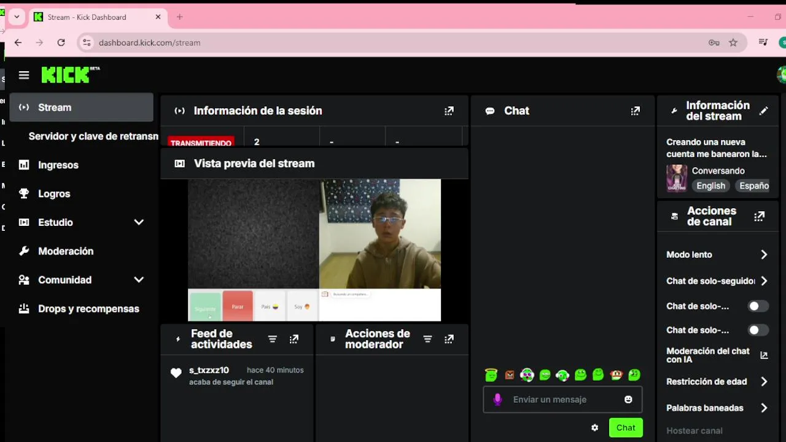Pop out the Chat panel

click(635, 111)
